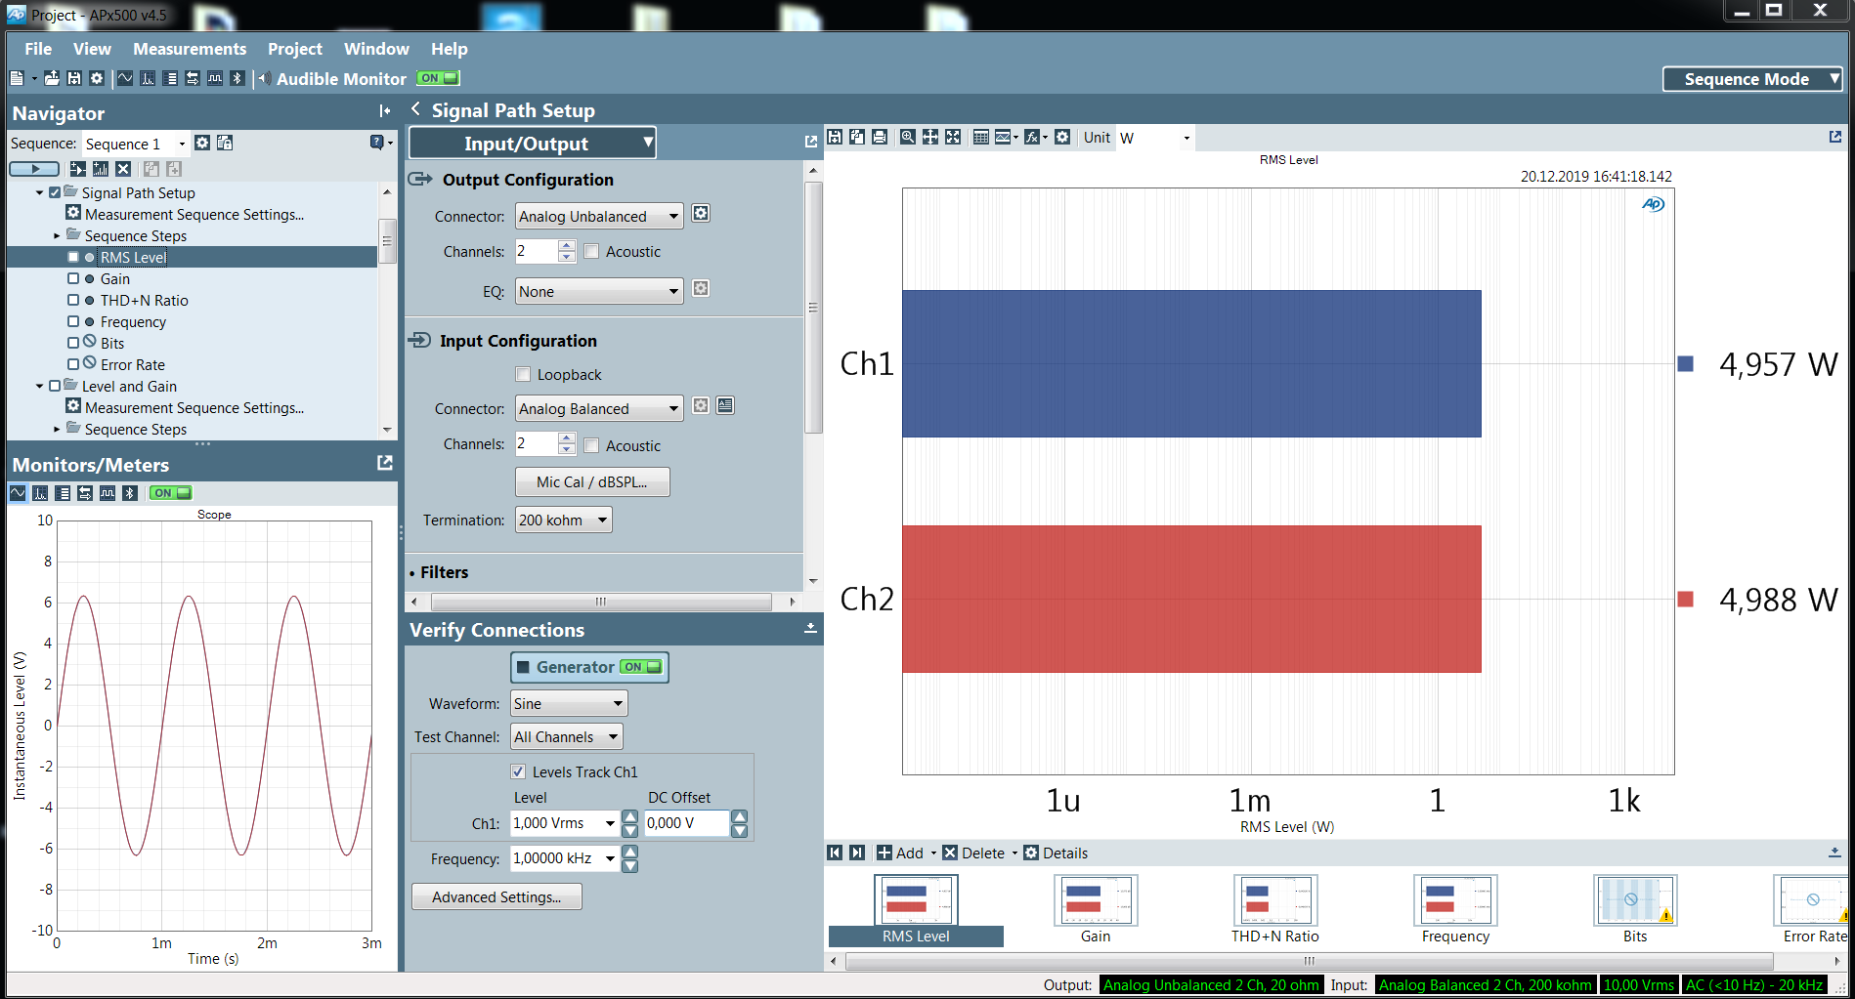
Task: Click the zoom magnifier icon above the graph
Action: coord(908,138)
